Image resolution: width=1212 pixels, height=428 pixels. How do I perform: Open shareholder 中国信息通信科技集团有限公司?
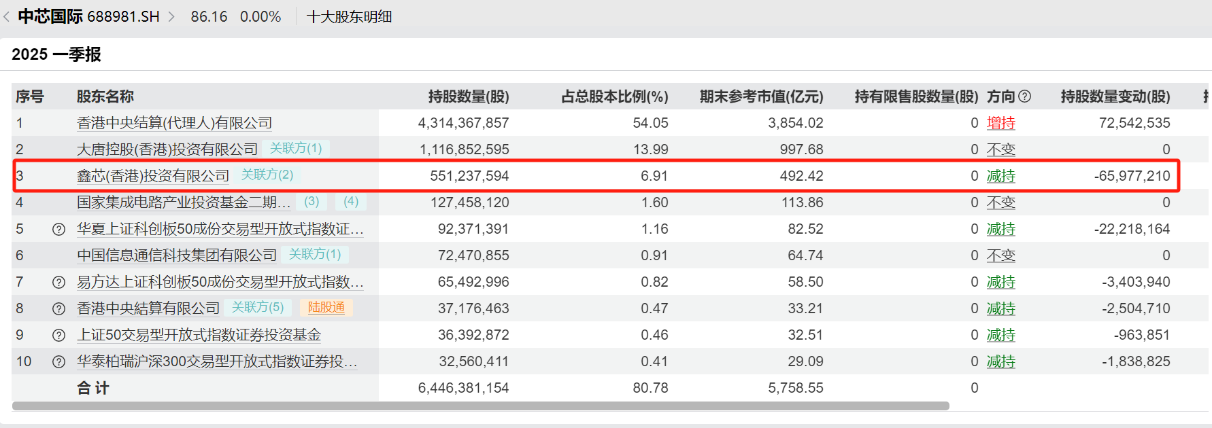point(177,255)
